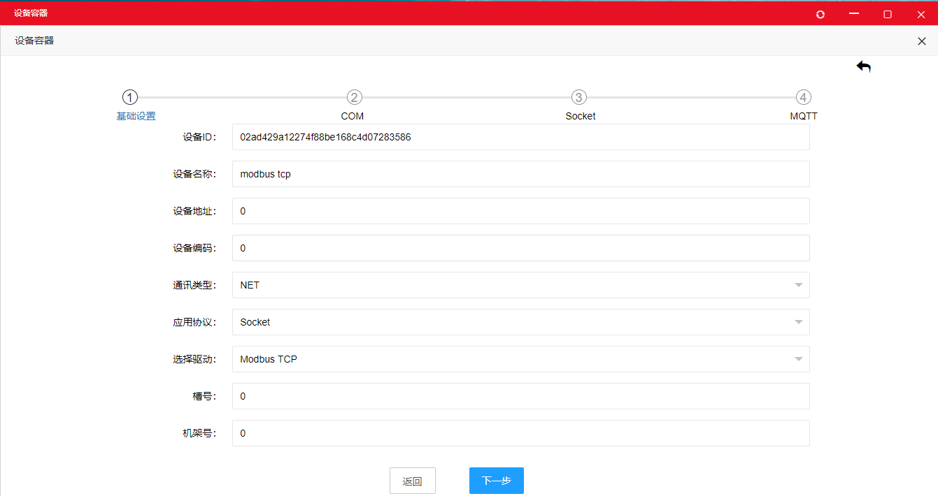938x496 pixels.
Task: Click the back arrow icon
Action: pyautogui.click(x=864, y=66)
